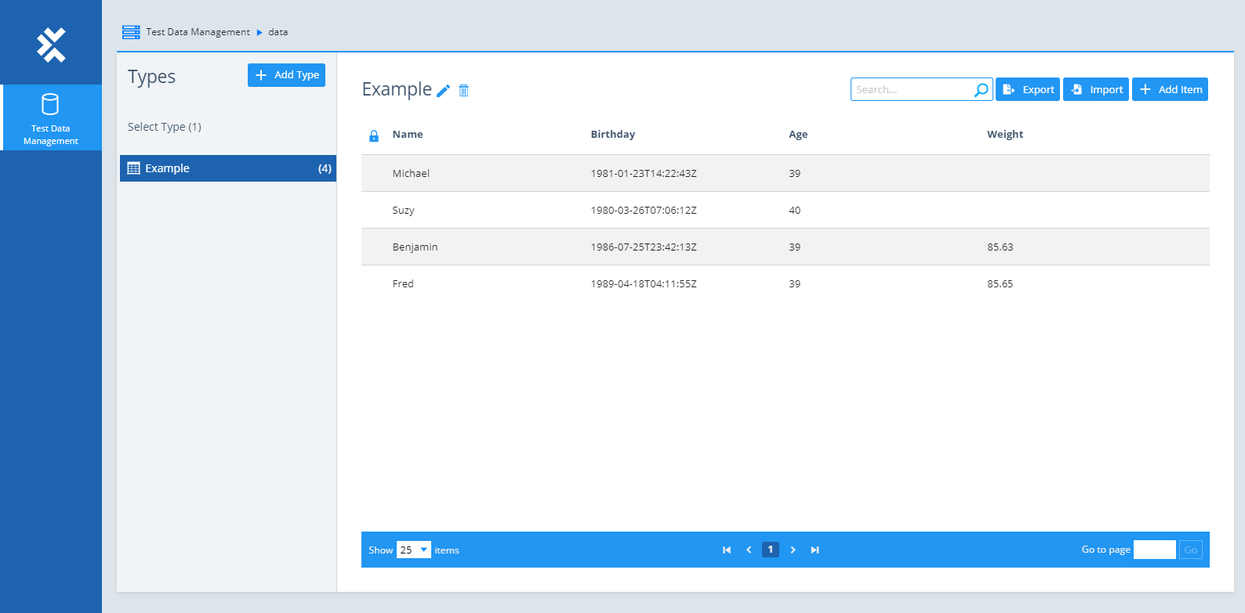Open Test Data Management in sidebar
The image size is (1245, 613).
51,117
